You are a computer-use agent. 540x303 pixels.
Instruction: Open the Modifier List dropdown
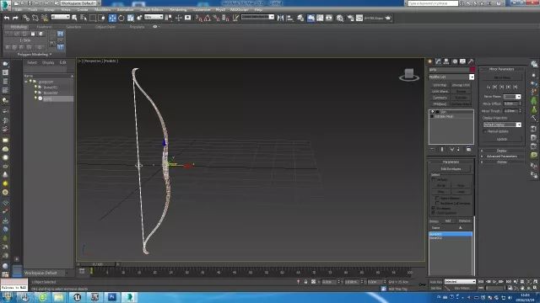(451, 77)
